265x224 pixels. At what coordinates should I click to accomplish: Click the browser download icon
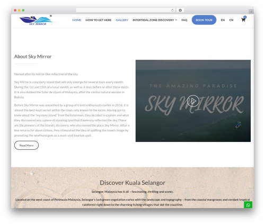pos(180,11)
